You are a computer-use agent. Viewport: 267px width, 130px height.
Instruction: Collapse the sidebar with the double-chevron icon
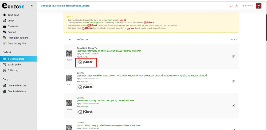32,6
